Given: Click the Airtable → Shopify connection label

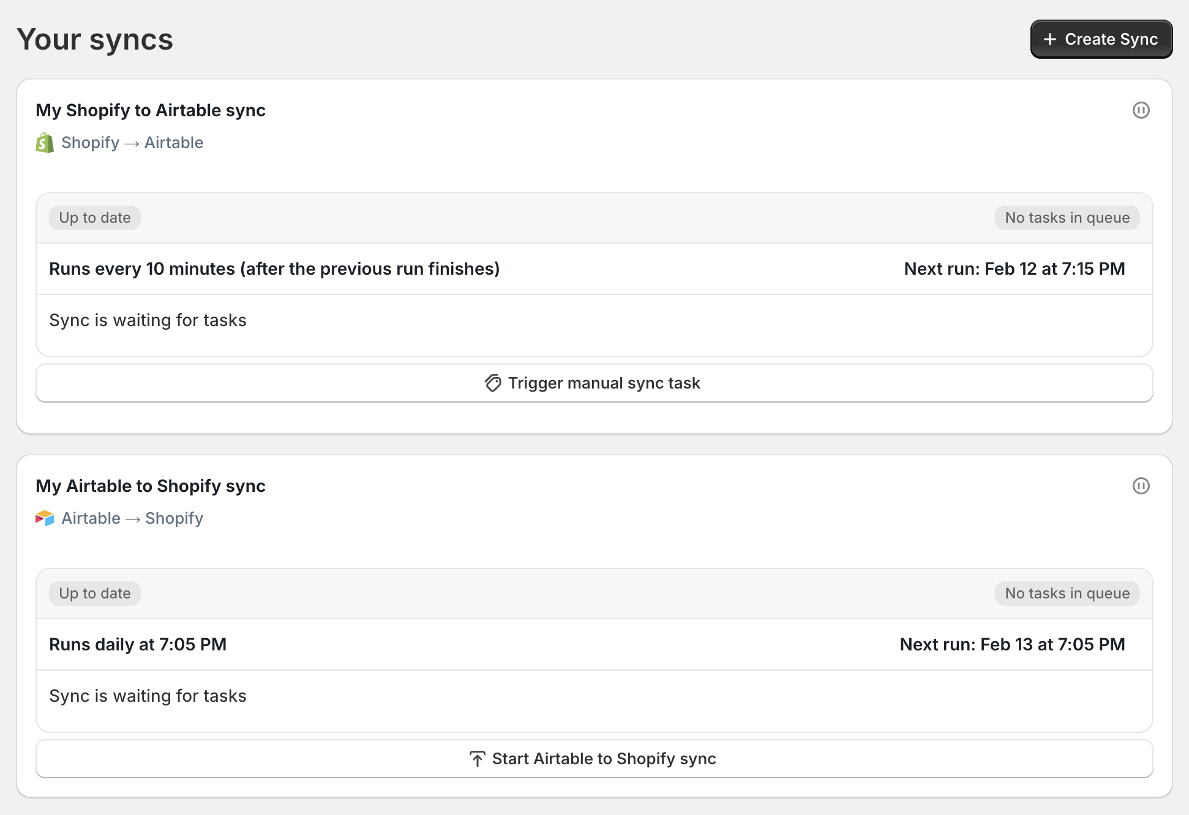Looking at the screenshot, I should [132, 518].
